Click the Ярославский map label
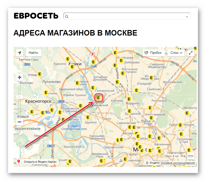Image resolution: width=206 pixels, height=181 pixels. tap(172, 82)
